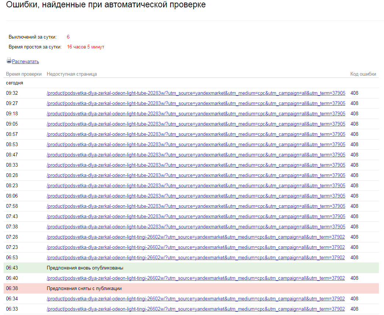Open the unavailable page link at 09:05

(x=196, y=124)
